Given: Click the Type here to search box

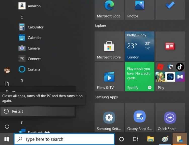Looking at the screenshot, I should coord(64,139).
